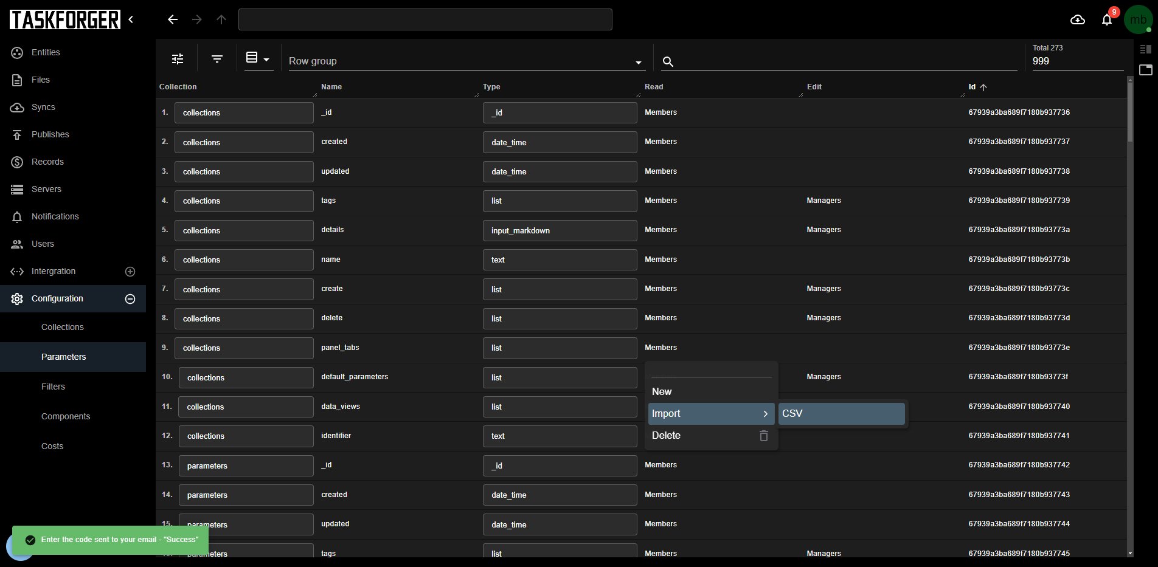Choose Import in context menu
Viewport: 1158px width, 567px height.
click(x=711, y=414)
